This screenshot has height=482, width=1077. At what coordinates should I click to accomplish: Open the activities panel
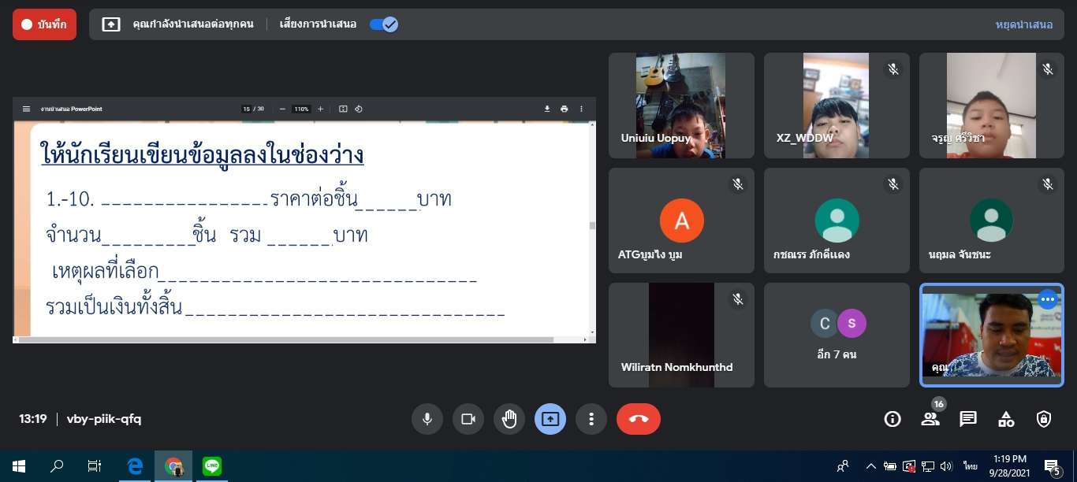tap(1006, 419)
